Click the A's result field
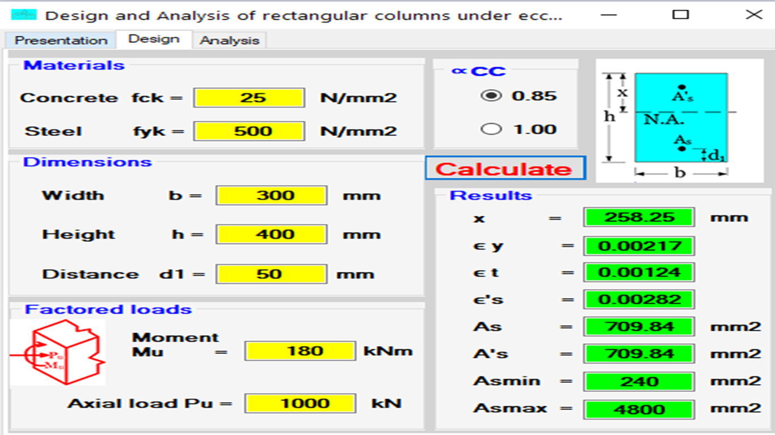 639,354
